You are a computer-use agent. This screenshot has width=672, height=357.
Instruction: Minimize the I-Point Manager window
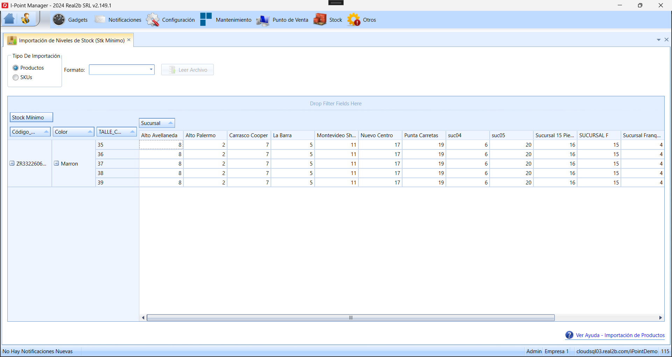tap(620, 5)
